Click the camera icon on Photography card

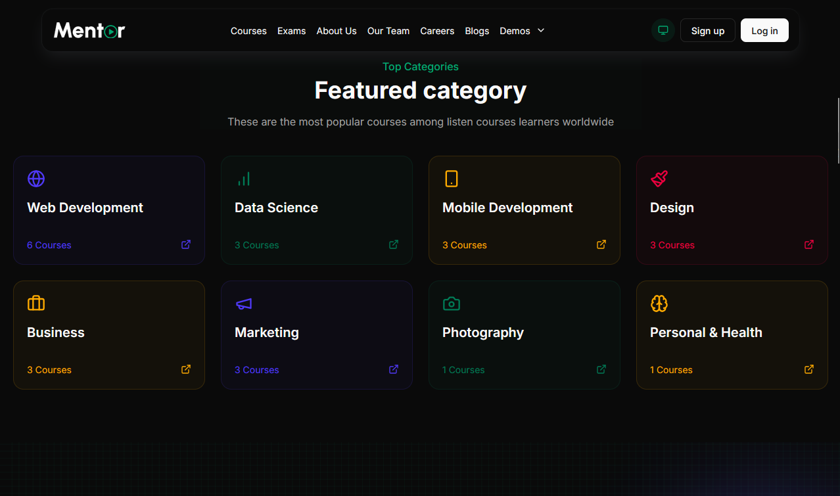pyautogui.click(x=452, y=304)
